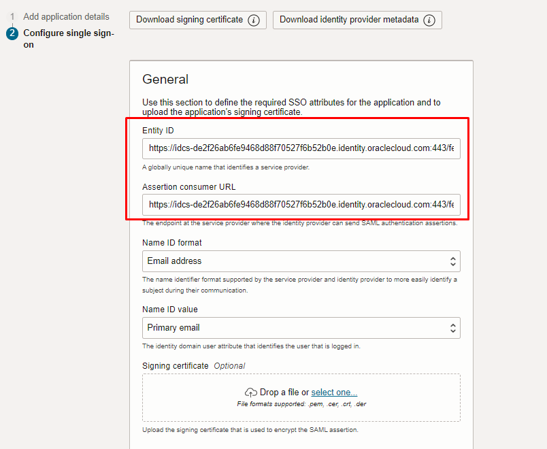Screen dimensions: 547x449
Task: Click the Signing certificate Optional label
Action: click(194, 365)
